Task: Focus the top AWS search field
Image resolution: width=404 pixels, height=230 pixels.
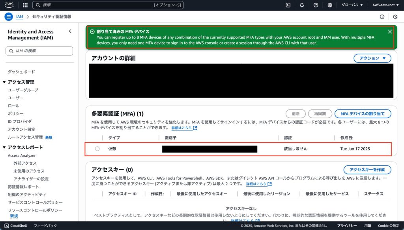Action: (108, 5)
